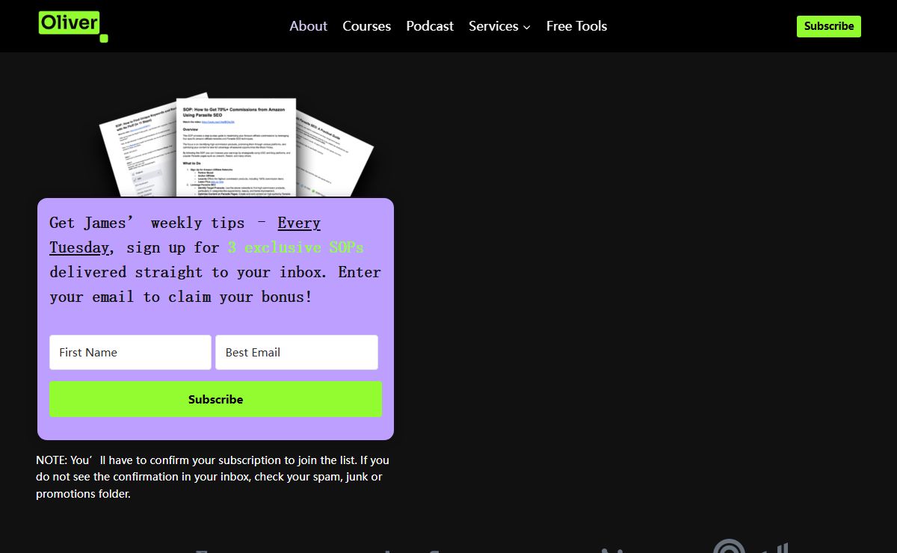Select the center Amazon Parasite SEO document
Image resolution: width=897 pixels, height=553 pixels.
pos(235,146)
